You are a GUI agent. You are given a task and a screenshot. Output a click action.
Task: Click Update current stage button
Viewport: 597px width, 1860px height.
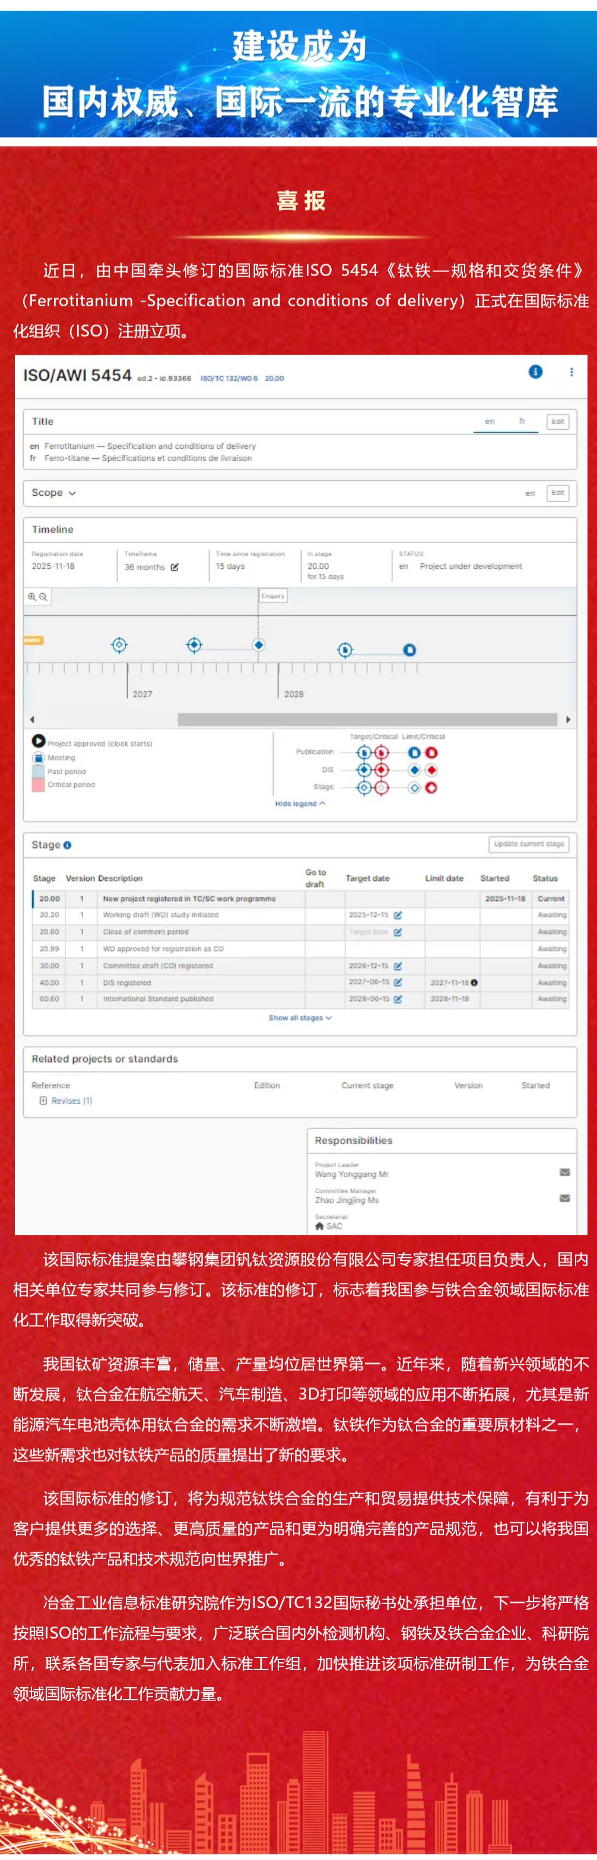[x=528, y=844]
